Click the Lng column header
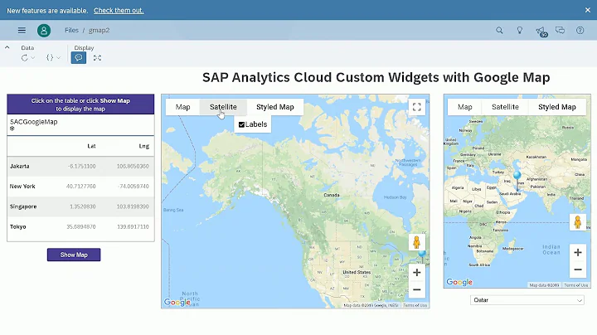Viewport: 597px width, 335px height. (144, 146)
